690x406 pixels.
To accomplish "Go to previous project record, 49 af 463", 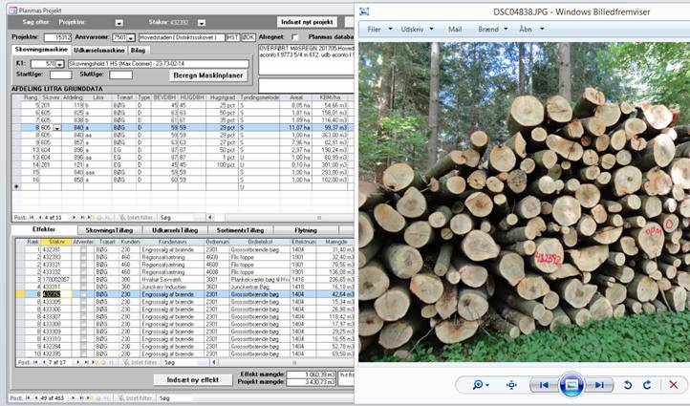I will pyautogui.click(x=35, y=398).
